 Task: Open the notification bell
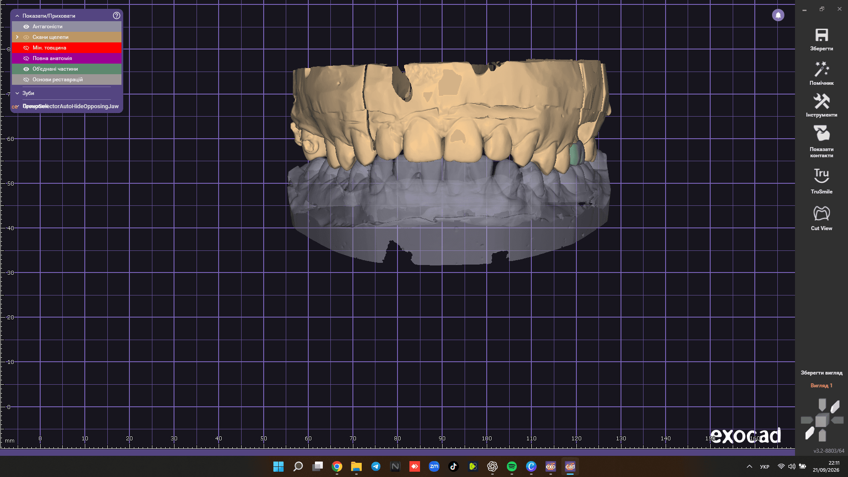tap(778, 15)
